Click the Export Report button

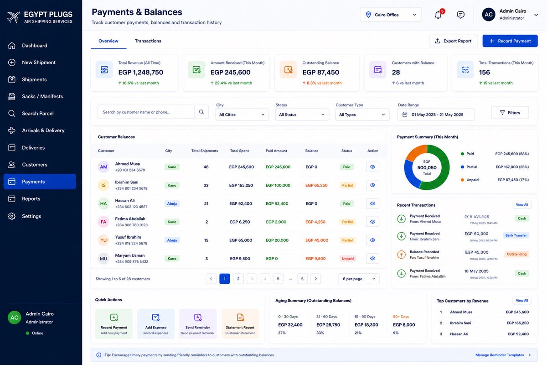coord(454,41)
